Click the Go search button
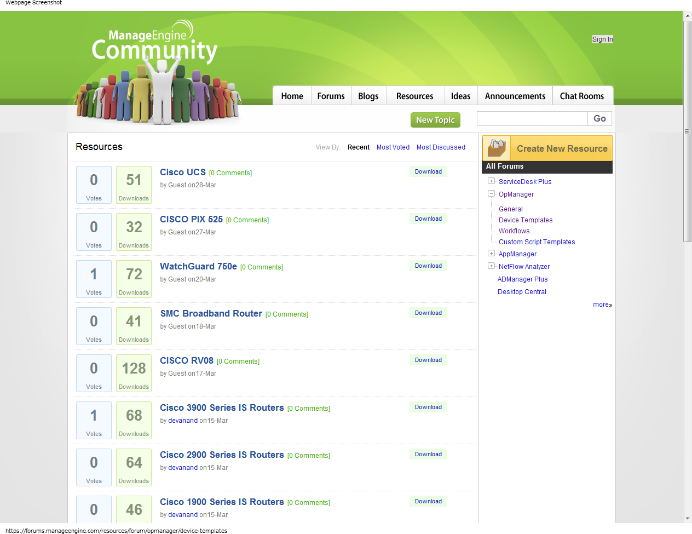This screenshot has width=692, height=534. click(x=599, y=119)
